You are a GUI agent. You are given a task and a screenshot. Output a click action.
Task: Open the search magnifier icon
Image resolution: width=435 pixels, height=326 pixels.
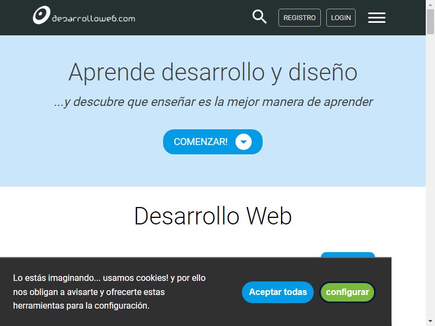(259, 17)
